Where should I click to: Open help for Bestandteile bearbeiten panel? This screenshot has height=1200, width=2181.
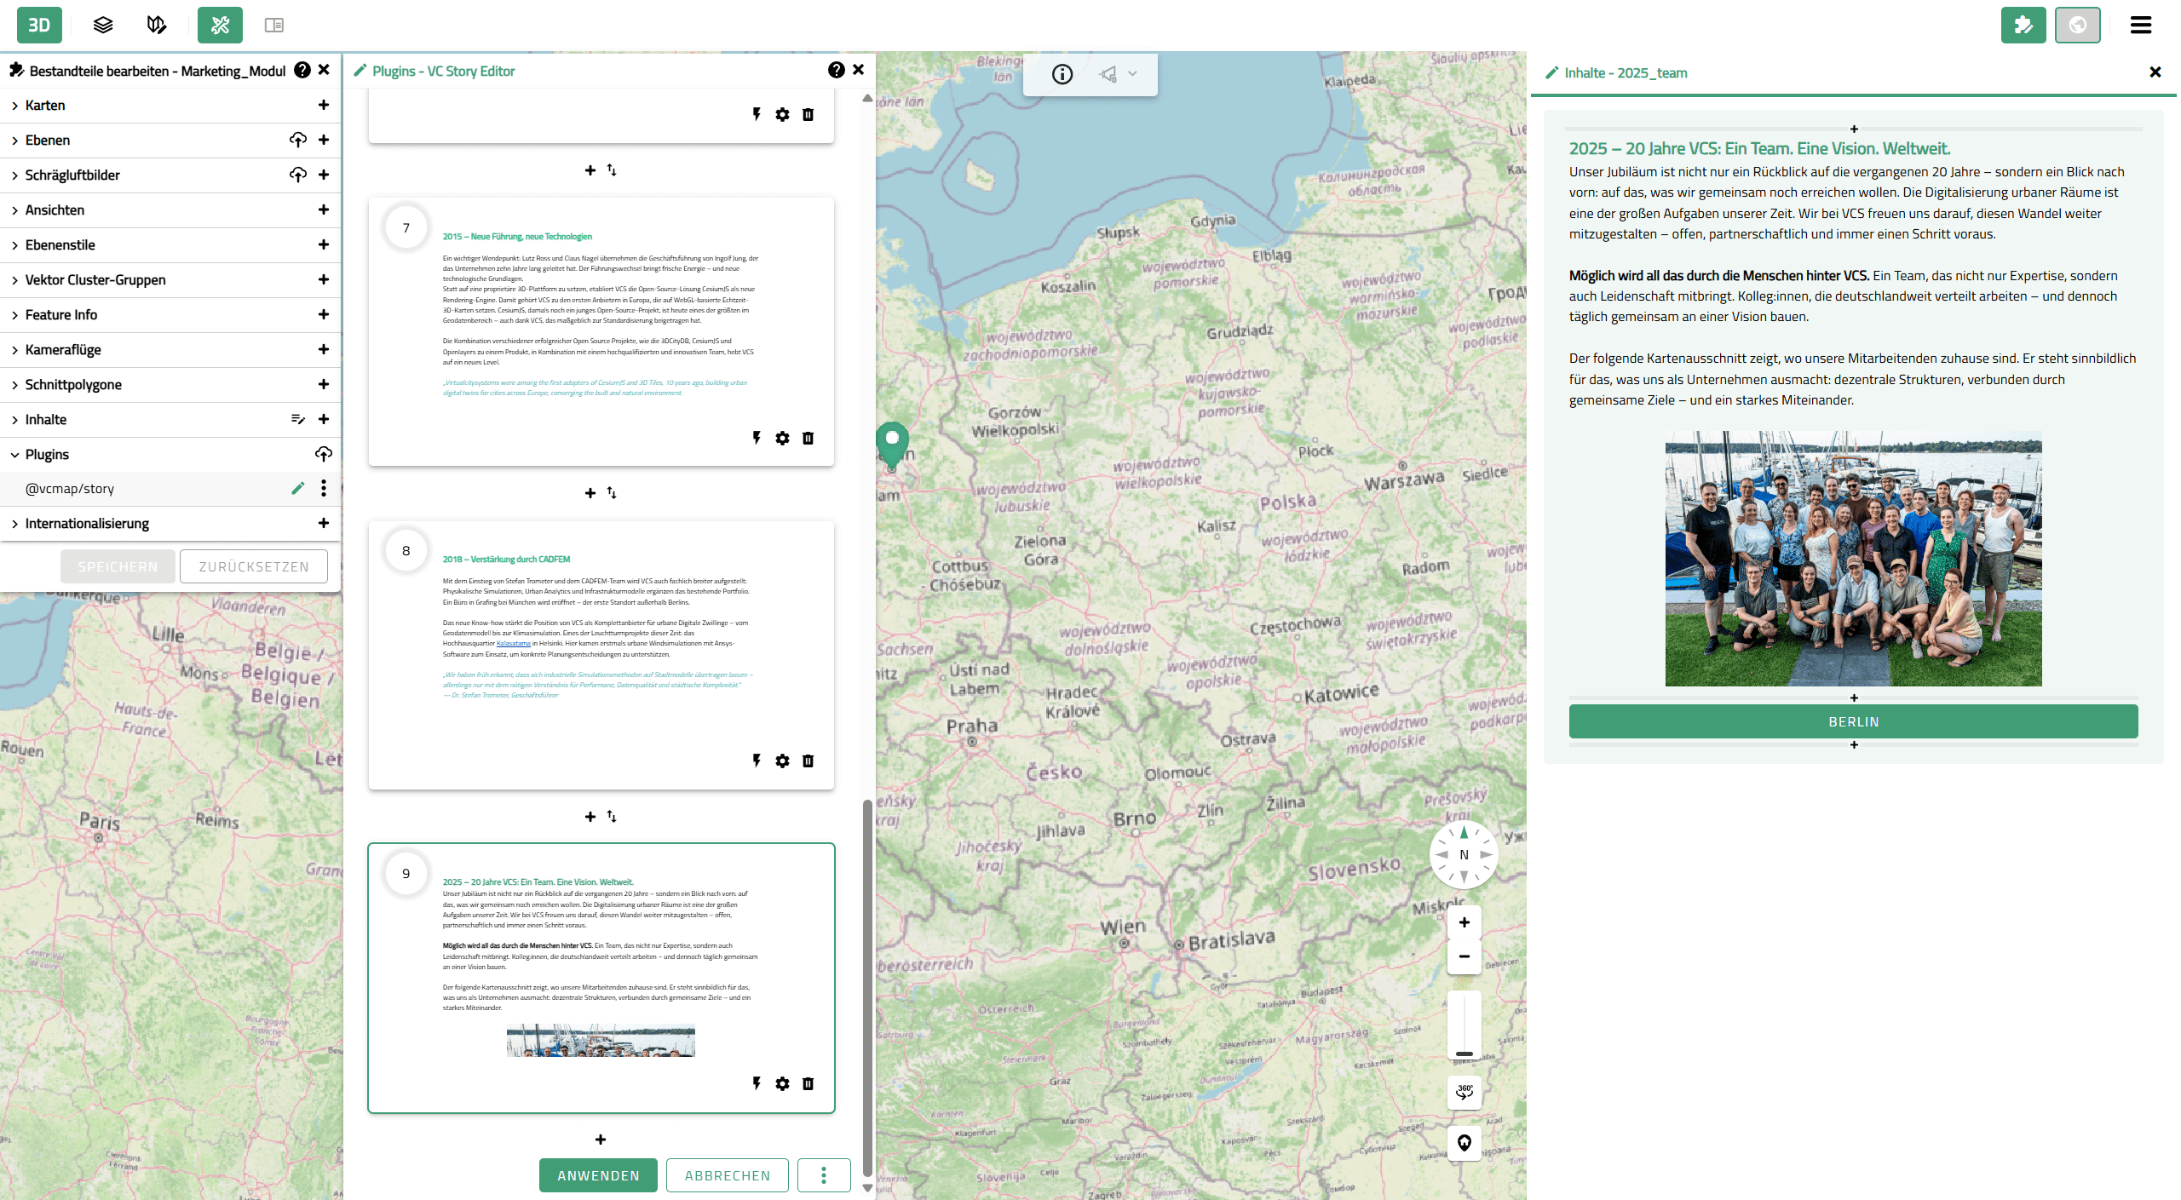(x=302, y=70)
